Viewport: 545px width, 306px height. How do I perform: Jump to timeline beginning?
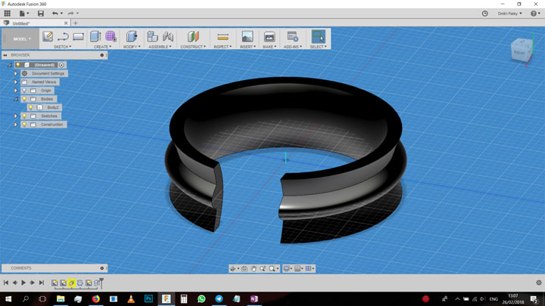pos(6,283)
